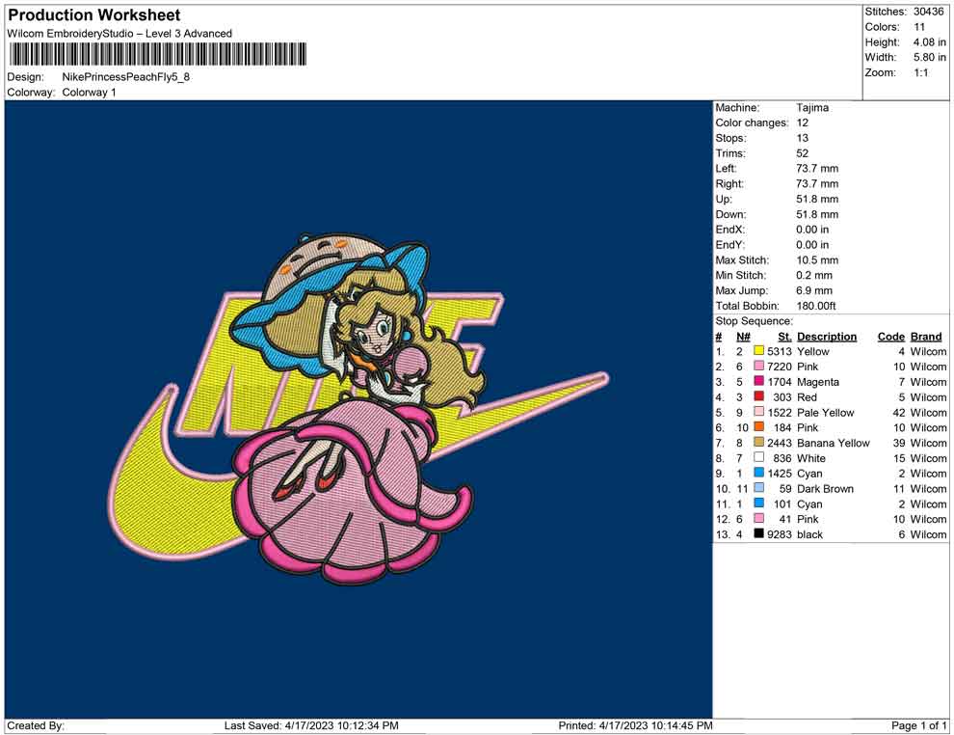Click the Cyan swatch with stitch count 1425
954x735 pixels.
[758, 473]
